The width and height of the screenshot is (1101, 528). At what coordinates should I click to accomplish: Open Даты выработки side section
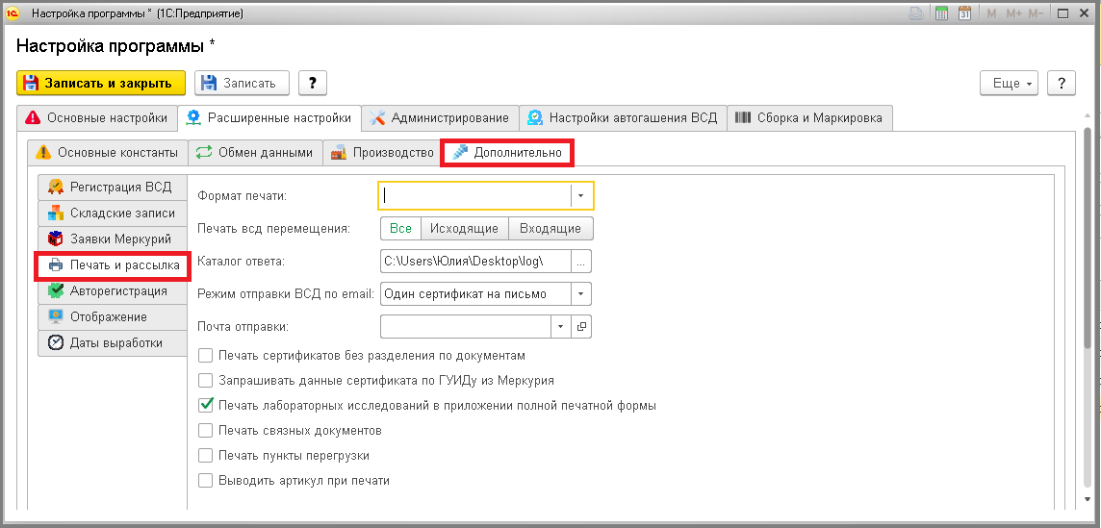pos(113,342)
